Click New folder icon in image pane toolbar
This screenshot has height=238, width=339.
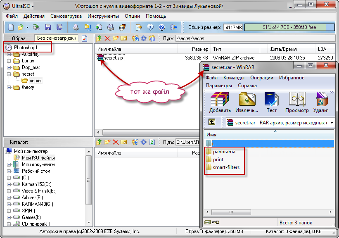116,38
